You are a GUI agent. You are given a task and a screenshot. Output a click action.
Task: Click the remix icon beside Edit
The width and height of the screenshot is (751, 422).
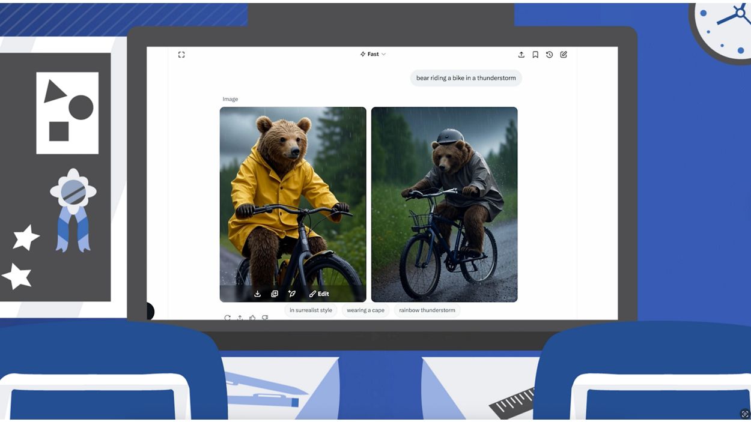click(x=292, y=294)
